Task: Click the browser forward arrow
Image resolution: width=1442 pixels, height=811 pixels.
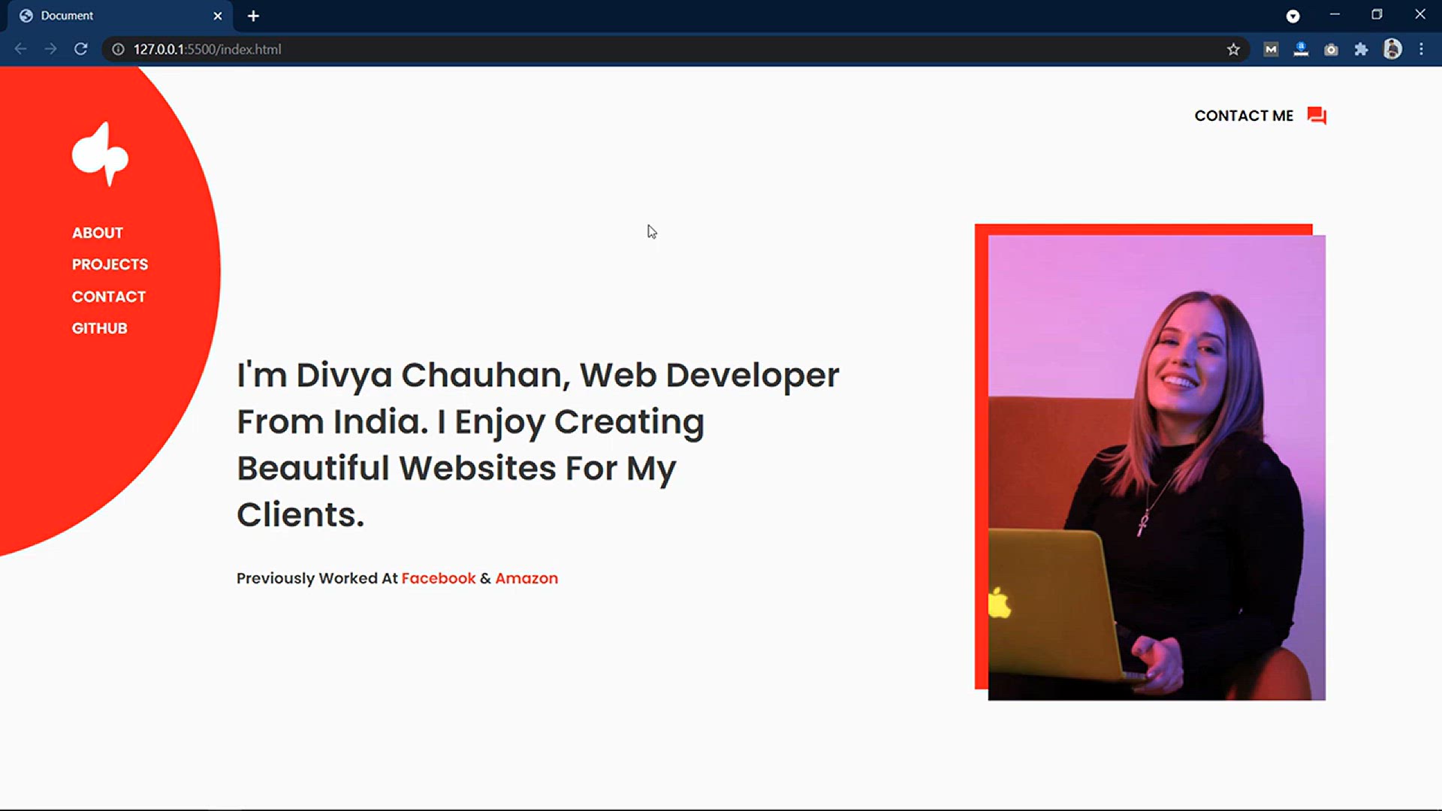Action: pos(50,49)
